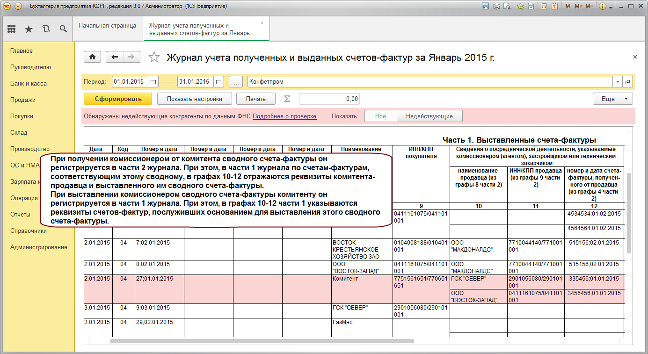Close the Журнал учета tab via its x

click(x=262, y=23)
